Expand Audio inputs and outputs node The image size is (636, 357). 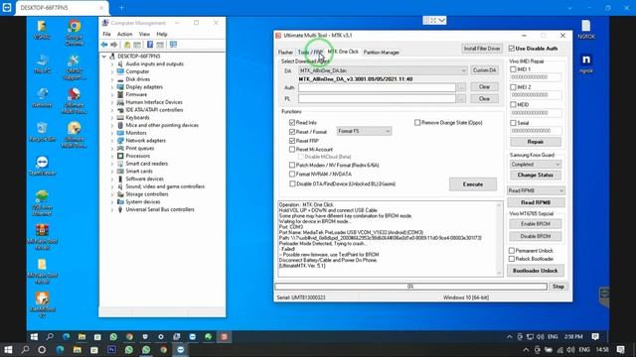[x=112, y=63]
